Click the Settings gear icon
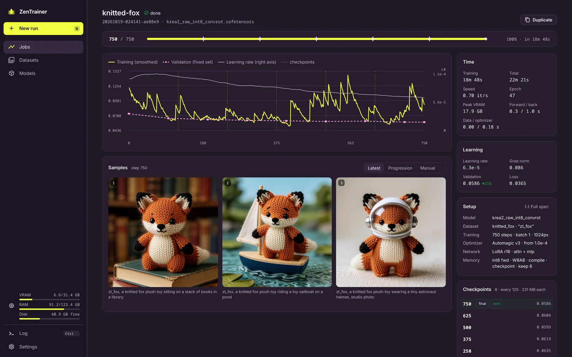Viewport: 572px width, 357px height. pyautogui.click(x=11, y=347)
